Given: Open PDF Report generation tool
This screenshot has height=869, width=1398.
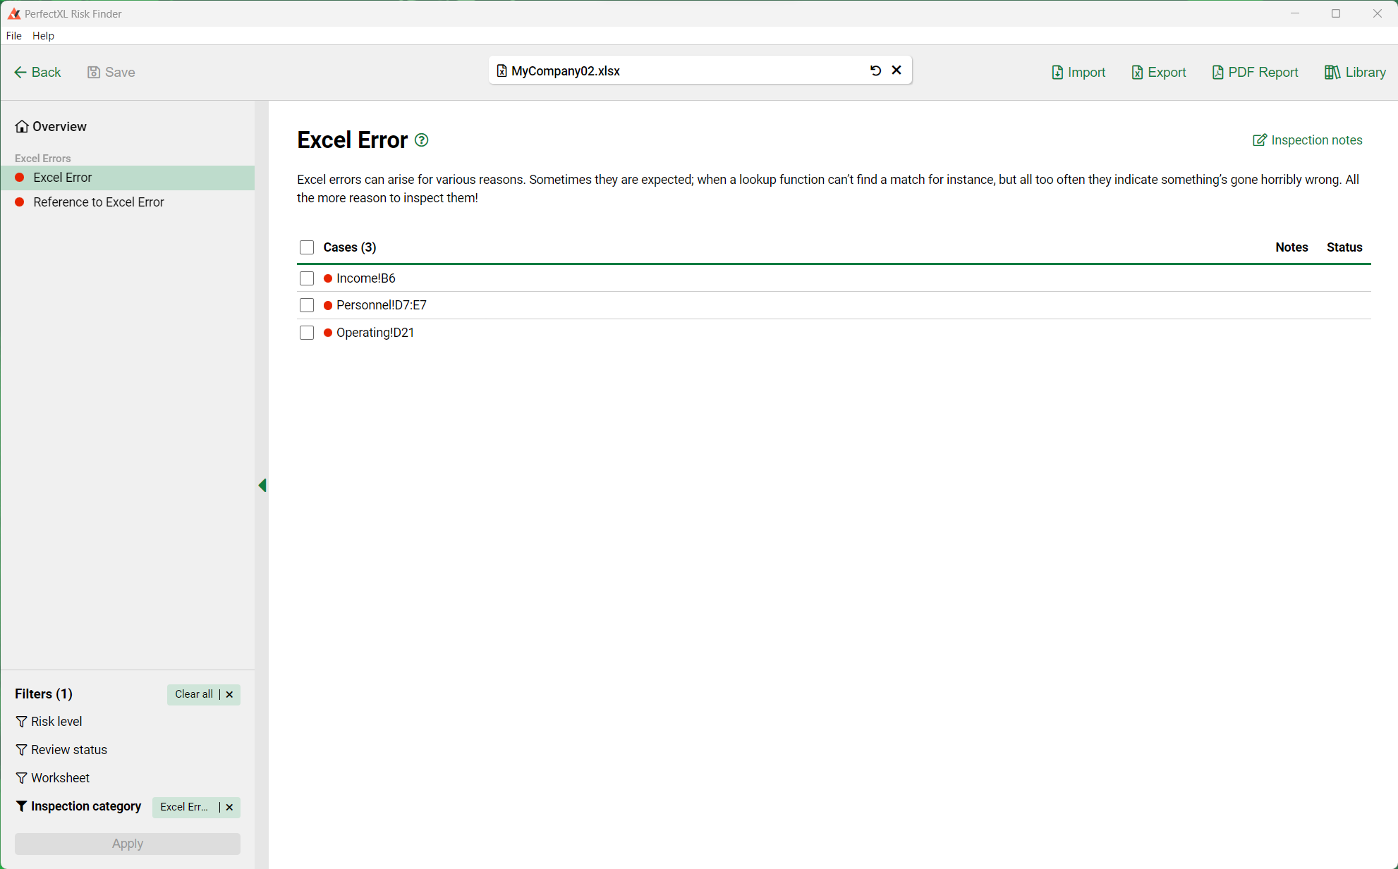Looking at the screenshot, I should [x=1255, y=71].
